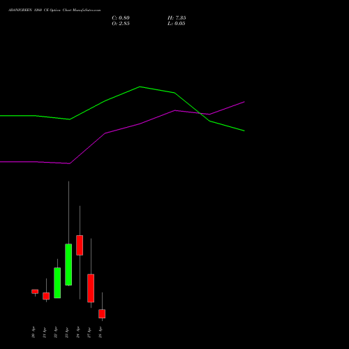
Task: Click the right end of the purple indicator line
Action: click(244, 102)
